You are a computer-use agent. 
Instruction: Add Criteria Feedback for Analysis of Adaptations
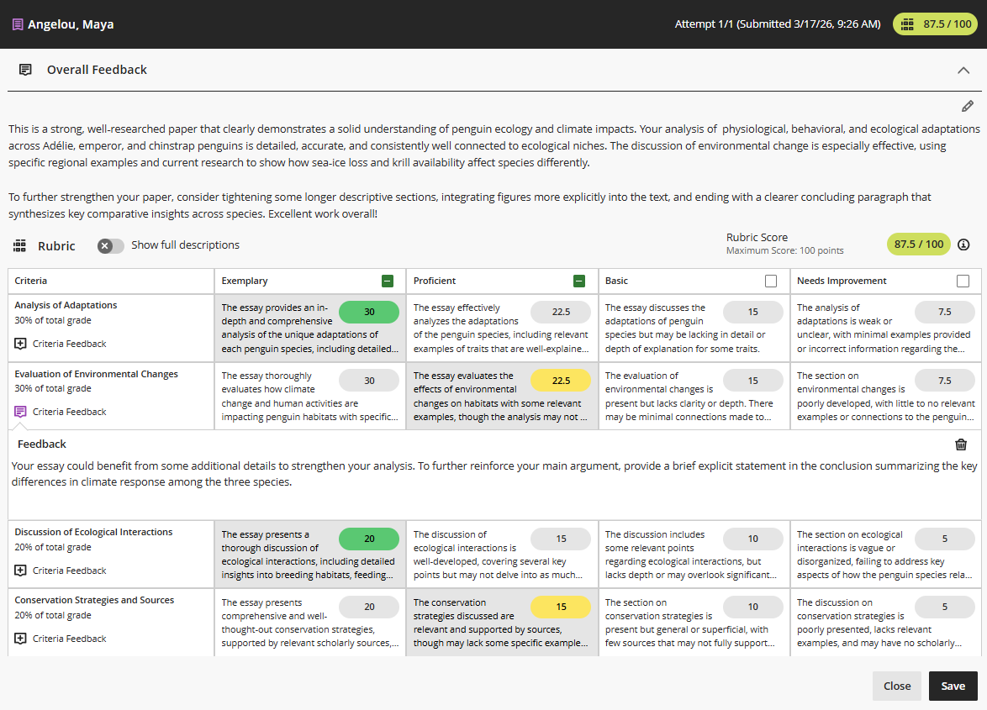[x=61, y=344]
